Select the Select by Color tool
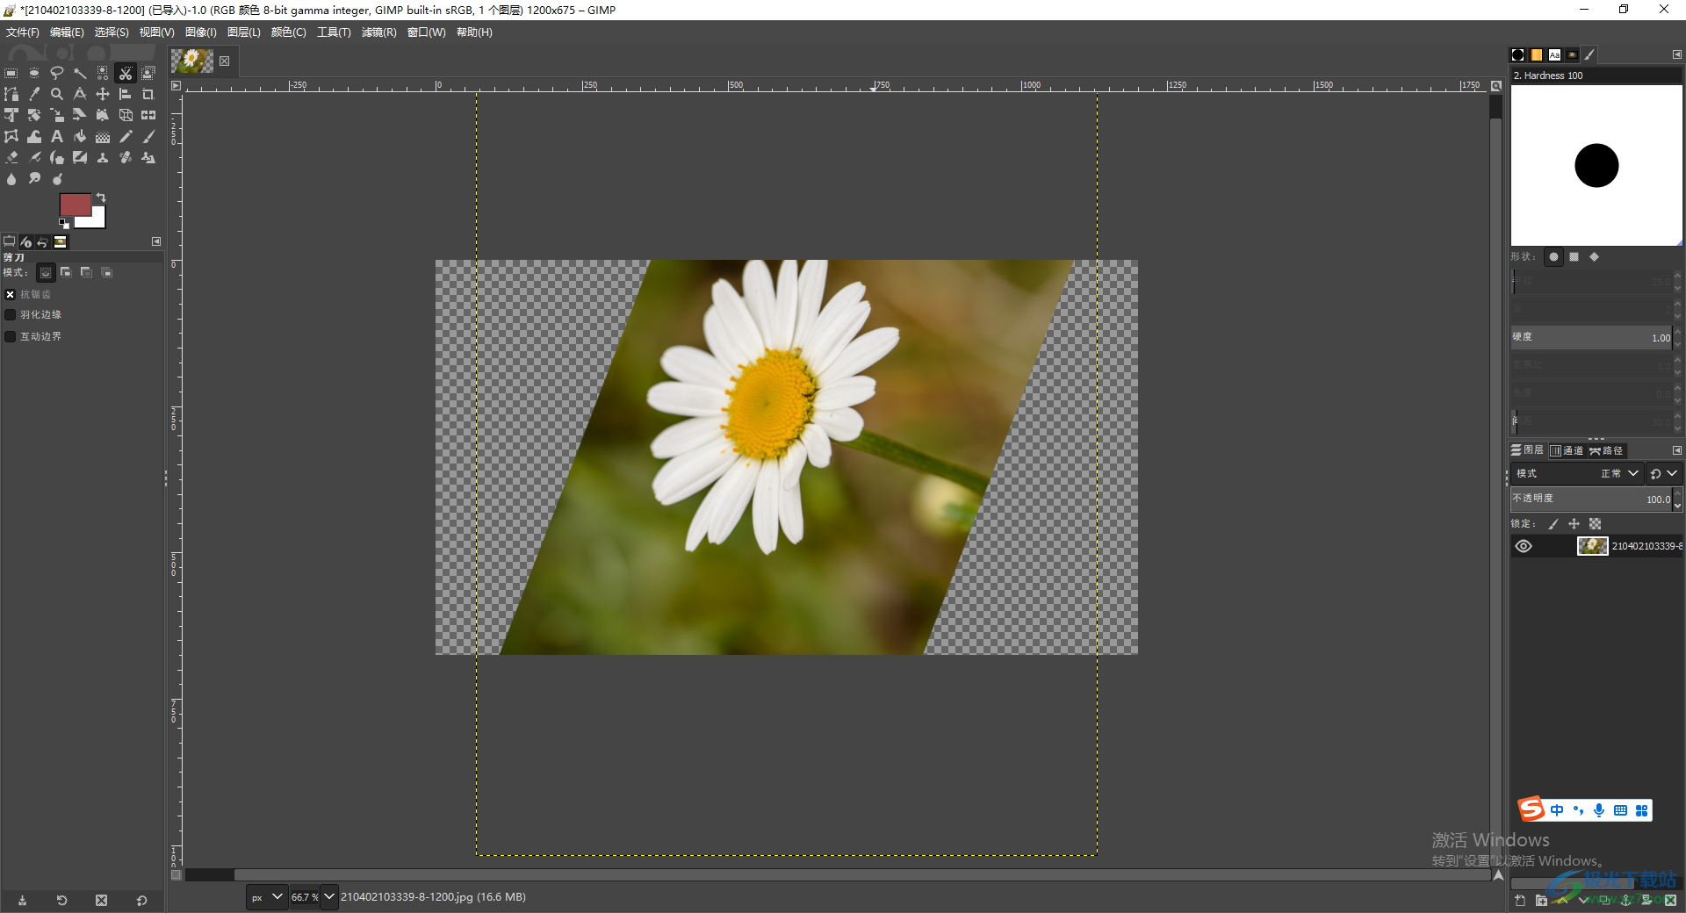This screenshot has width=1686, height=913. click(x=103, y=73)
